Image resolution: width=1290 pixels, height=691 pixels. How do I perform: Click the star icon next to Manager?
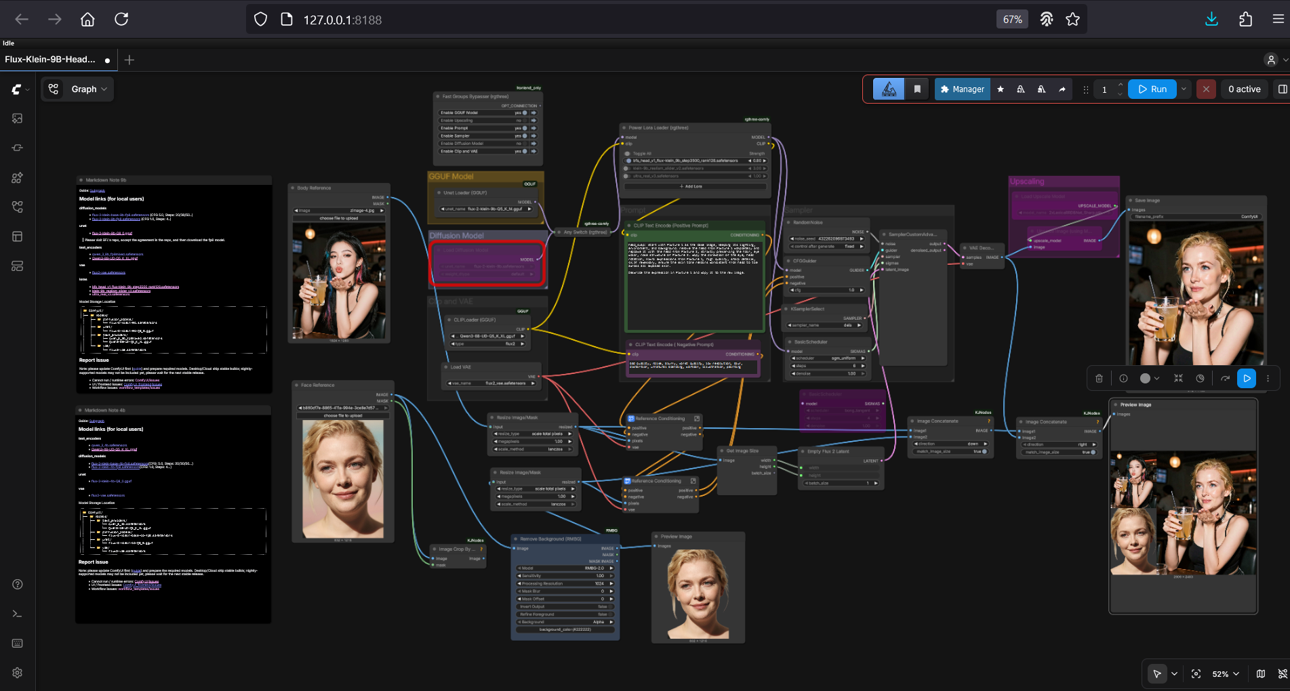(x=1001, y=89)
